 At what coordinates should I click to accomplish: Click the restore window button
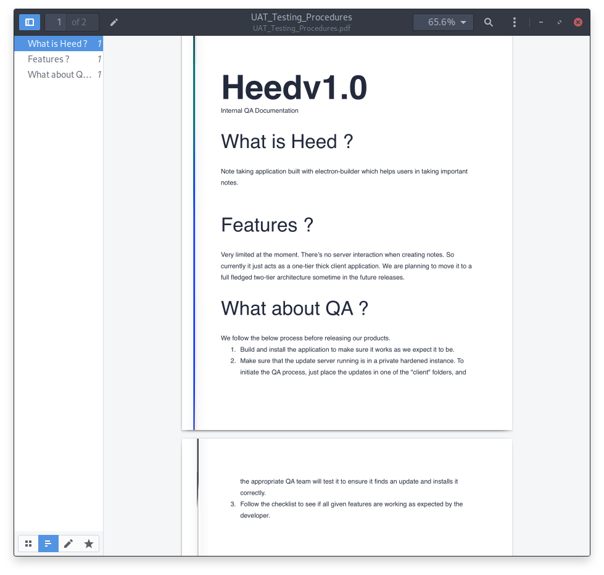click(x=560, y=22)
